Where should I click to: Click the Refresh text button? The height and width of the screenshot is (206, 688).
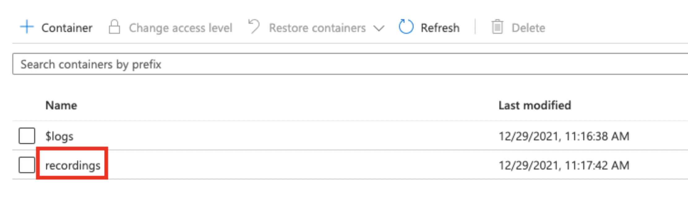tap(440, 28)
